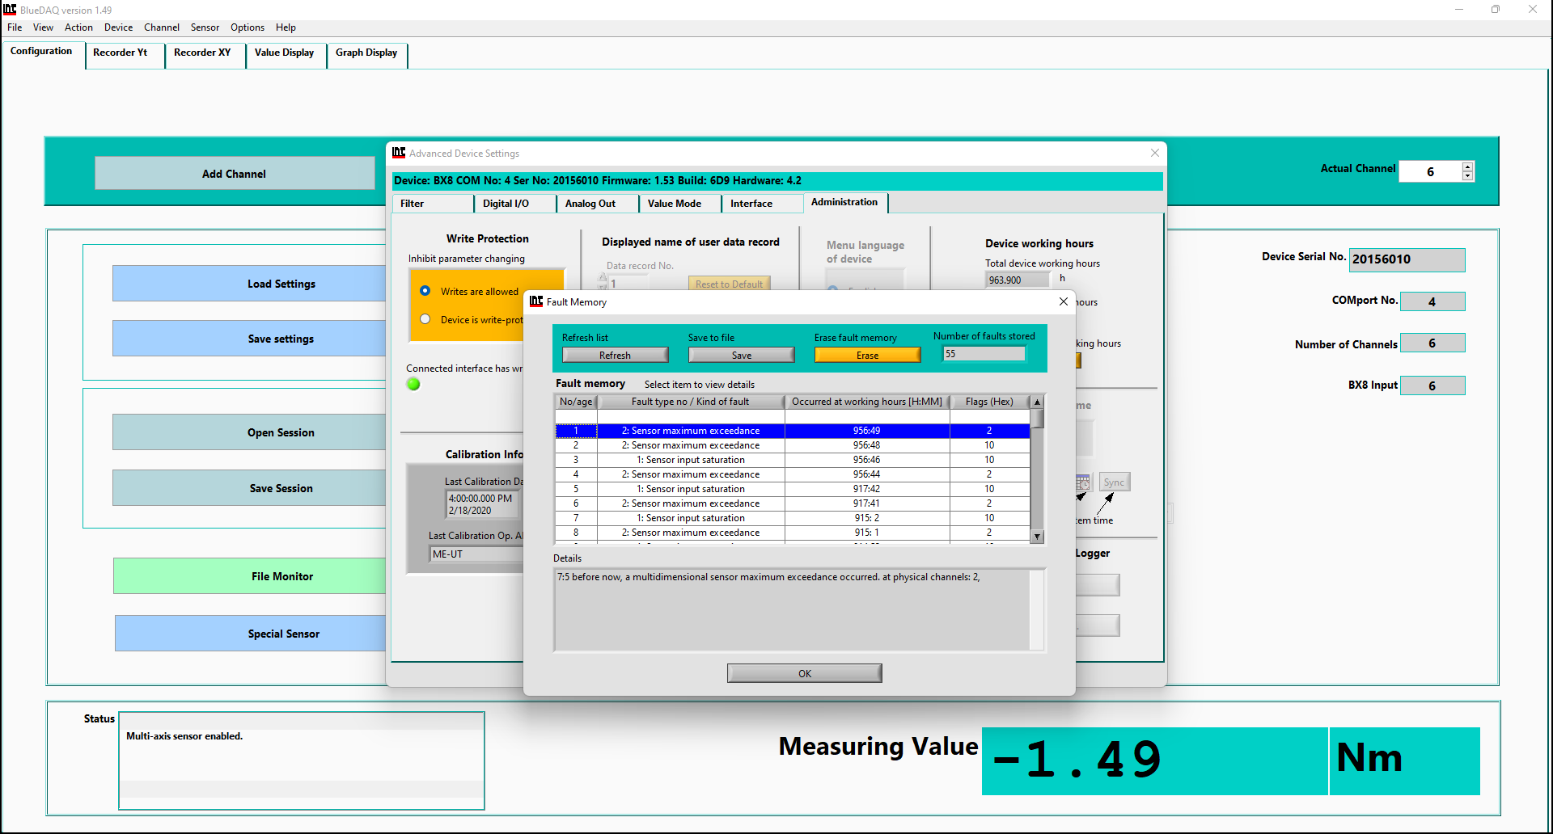Click the green connected interface indicator
The width and height of the screenshot is (1553, 834).
point(413,385)
